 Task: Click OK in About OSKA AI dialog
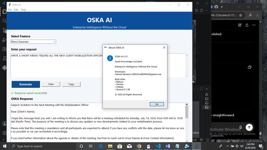[157, 104]
